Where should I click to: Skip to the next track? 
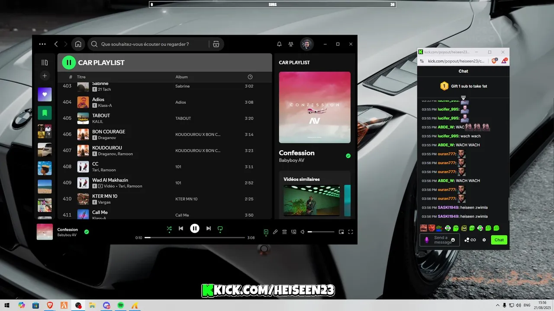[x=209, y=228]
